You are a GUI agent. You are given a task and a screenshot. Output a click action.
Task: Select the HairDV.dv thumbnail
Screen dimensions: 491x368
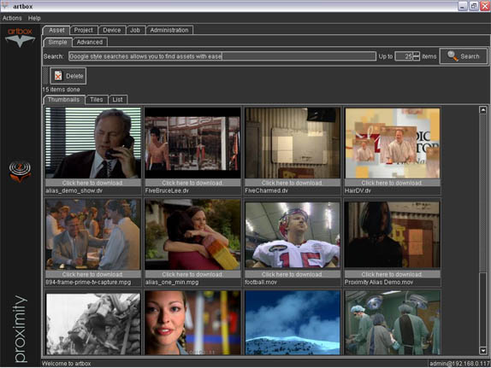click(393, 143)
